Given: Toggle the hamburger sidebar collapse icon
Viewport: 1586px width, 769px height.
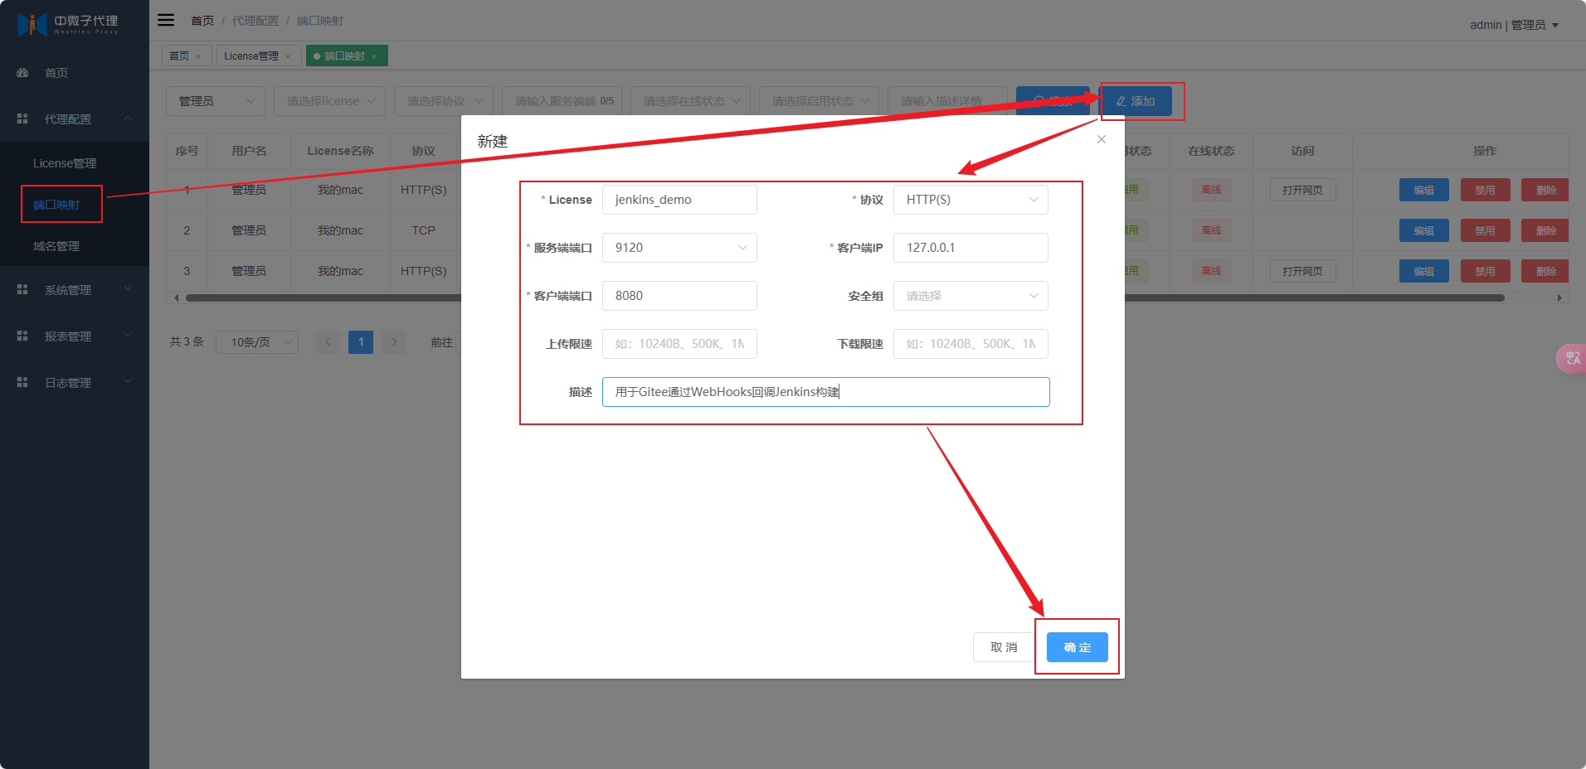Looking at the screenshot, I should pyautogui.click(x=166, y=20).
